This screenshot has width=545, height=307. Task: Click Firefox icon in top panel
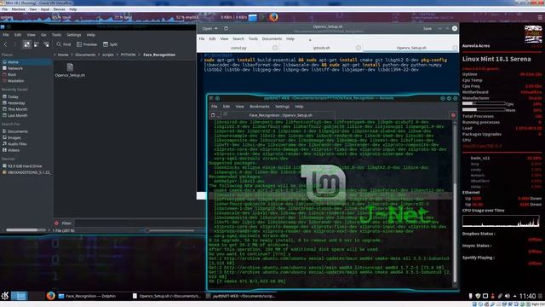click(273, 17)
